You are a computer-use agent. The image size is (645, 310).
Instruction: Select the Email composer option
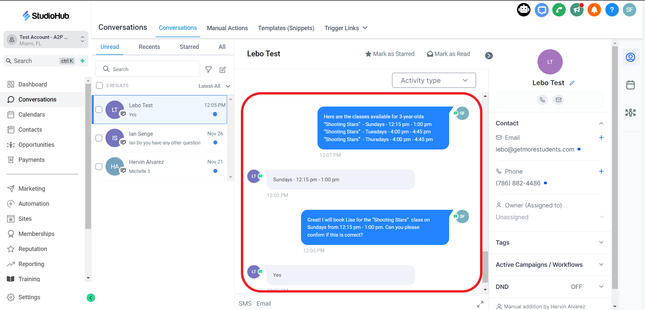pyautogui.click(x=264, y=304)
